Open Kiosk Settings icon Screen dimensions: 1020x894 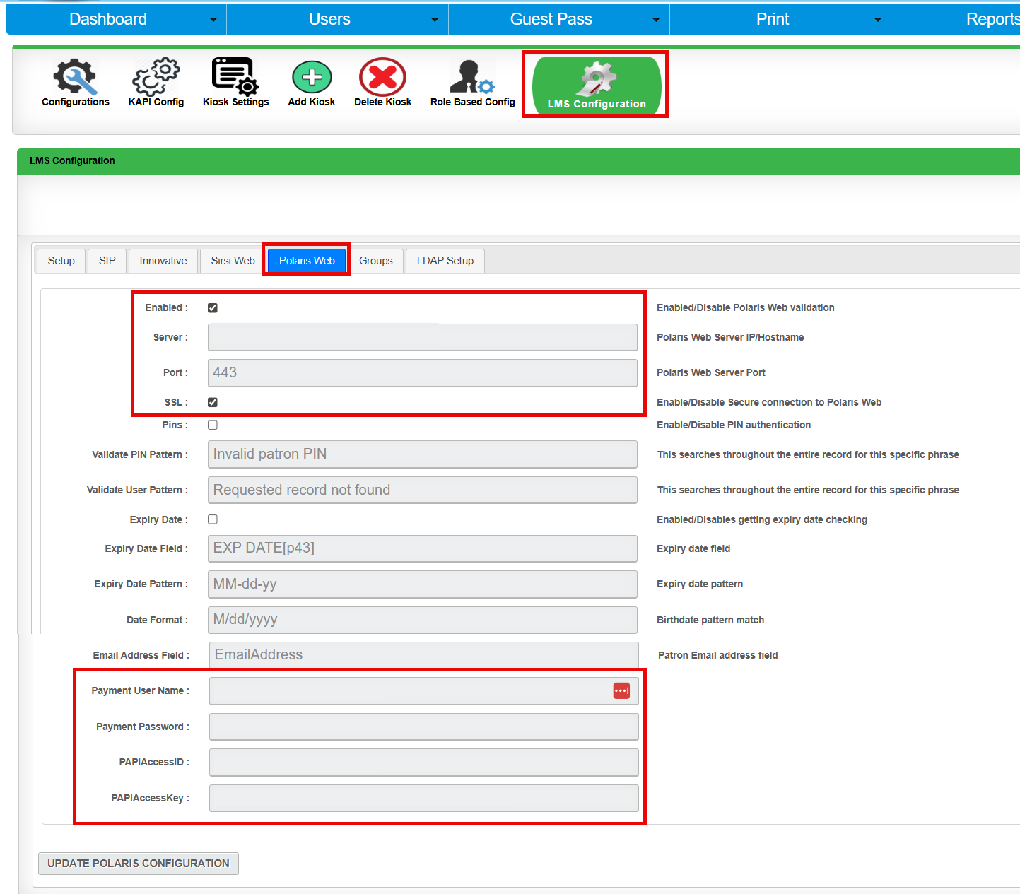(x=235, y=77)
